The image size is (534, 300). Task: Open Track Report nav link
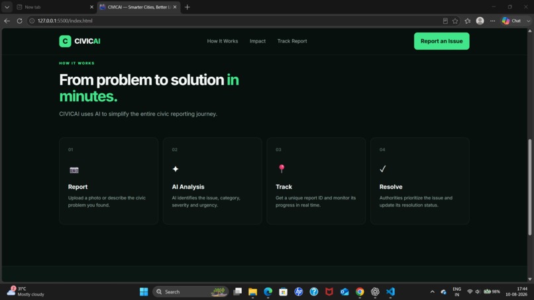[x=292, y=41]
